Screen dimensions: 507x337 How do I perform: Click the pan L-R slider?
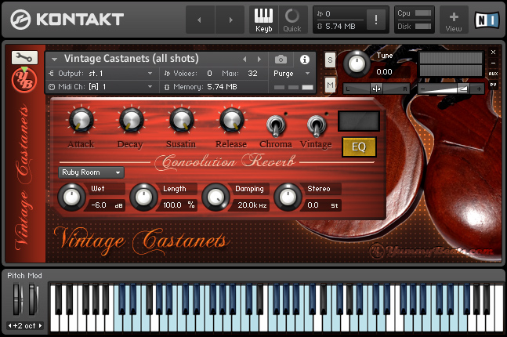[x=376, y=89]
